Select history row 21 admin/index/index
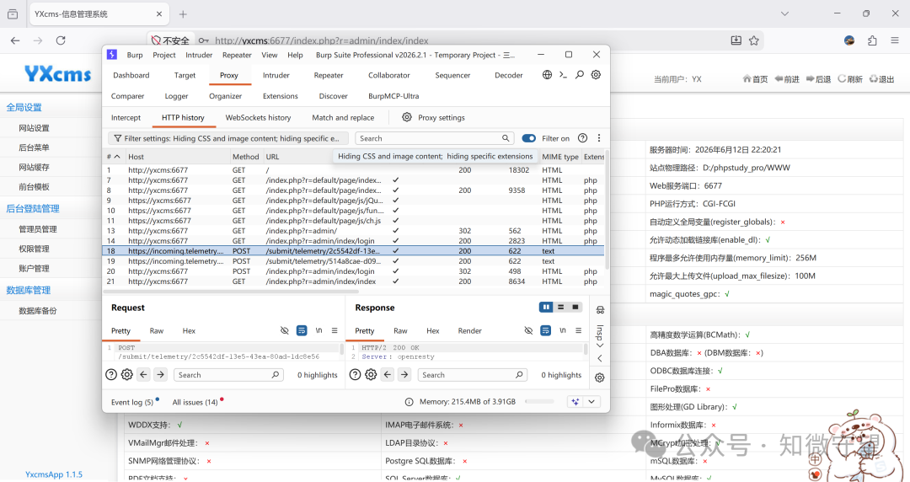Image resolution: width=910 pixels, height=482 pixels. coord(354,281)
